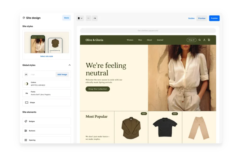This screenshot has width=242, height=156.
Task: Open the Fonts settings row
Action: (x=47, y=93)
